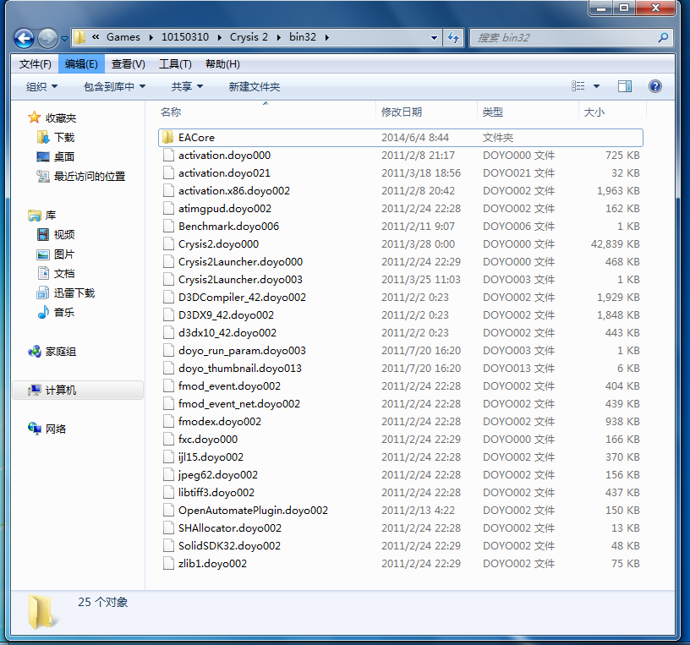Viewport: 690px width, 645px height.
Task: Click the Crysis2.doyo000 file icon
Action: click(x=168, y=243)
